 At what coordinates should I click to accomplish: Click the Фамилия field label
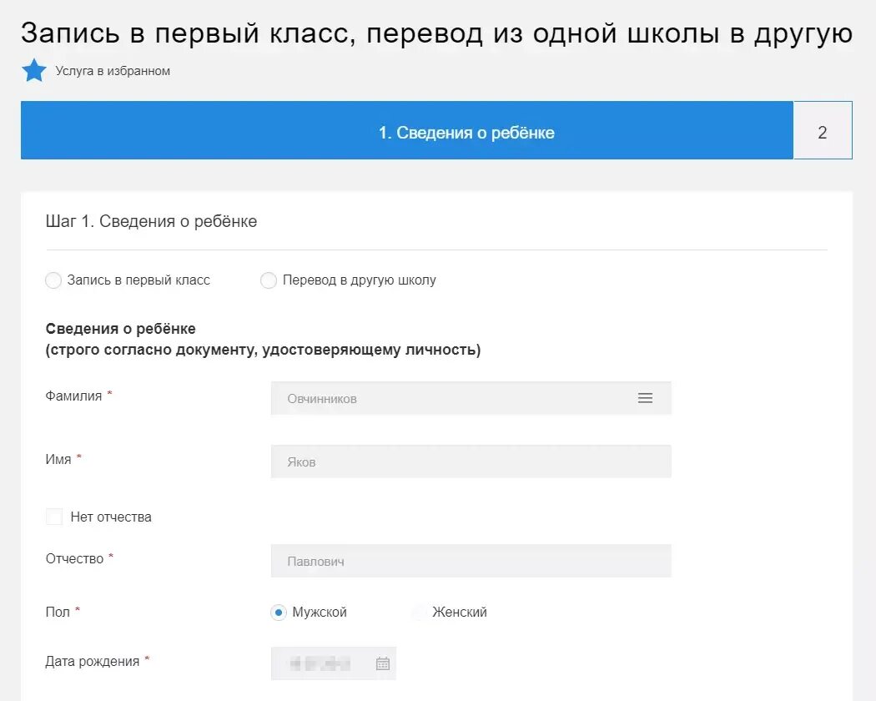pos(73,396)
